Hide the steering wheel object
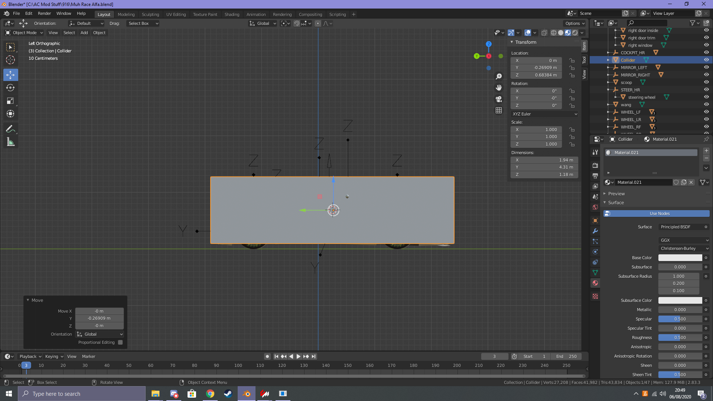Screen dimensions: 713x401 (706, 97)
